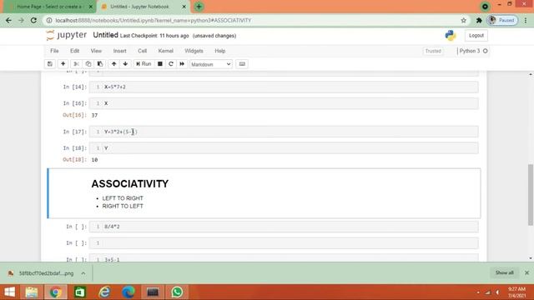Open the extensions puzzle icon
The image size is (534, 300).
[x=479, y=20]
